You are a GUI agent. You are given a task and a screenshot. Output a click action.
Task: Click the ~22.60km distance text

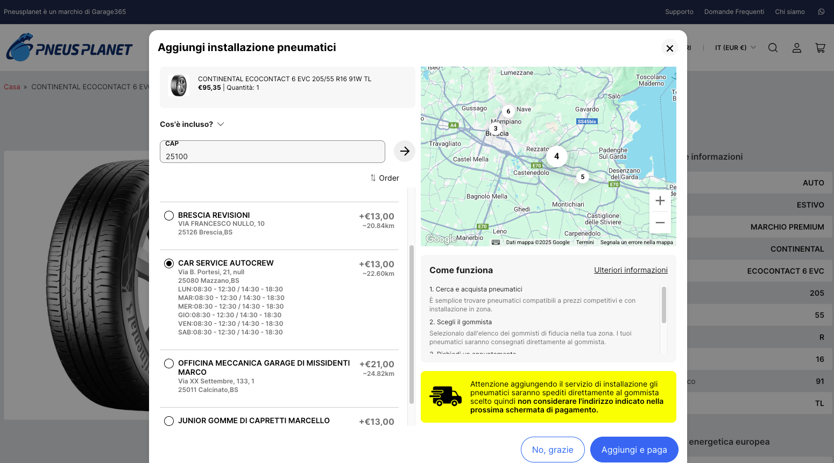[378, 274]
